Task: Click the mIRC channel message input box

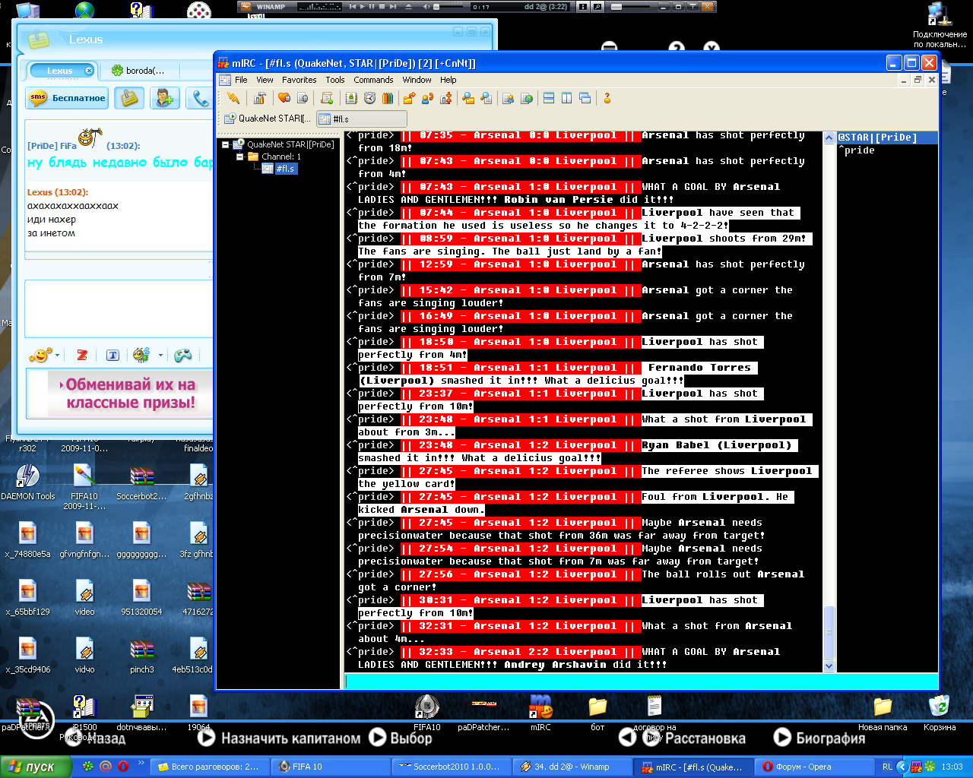Action: (641, 682)
